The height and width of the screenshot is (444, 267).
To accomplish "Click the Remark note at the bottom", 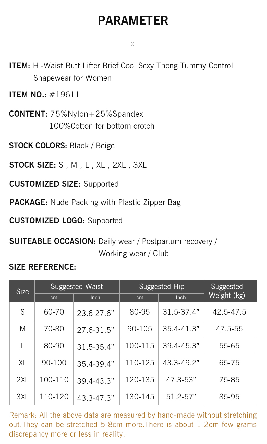I will 133,424.
